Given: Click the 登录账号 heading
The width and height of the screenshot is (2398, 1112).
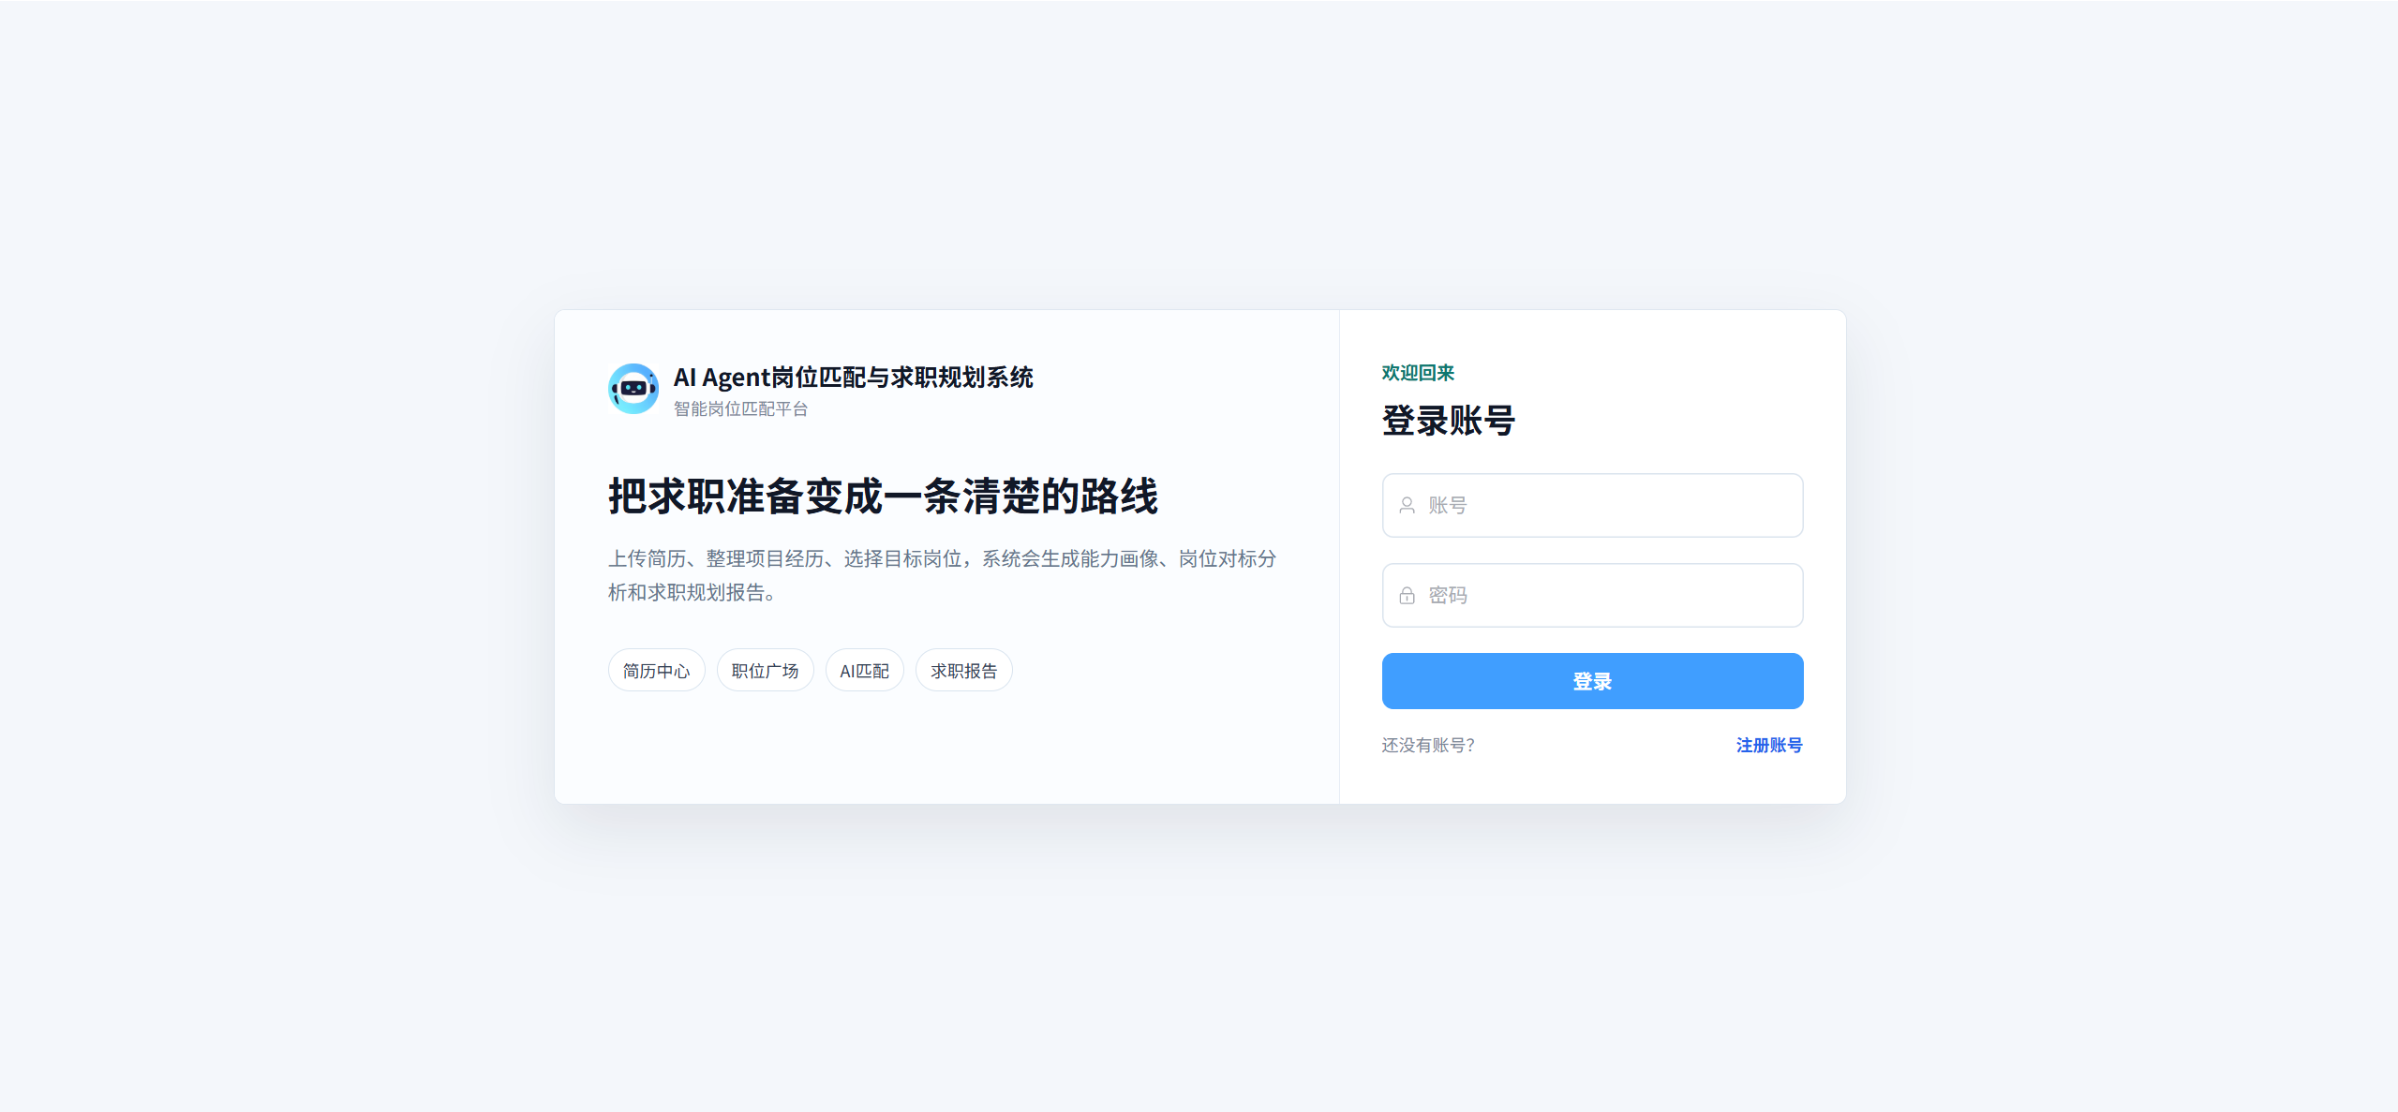Looking at the screenshot, I should [1448, 421].
